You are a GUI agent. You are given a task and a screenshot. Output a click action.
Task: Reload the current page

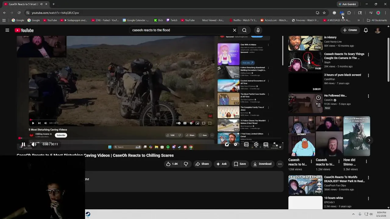click(19, 13)
